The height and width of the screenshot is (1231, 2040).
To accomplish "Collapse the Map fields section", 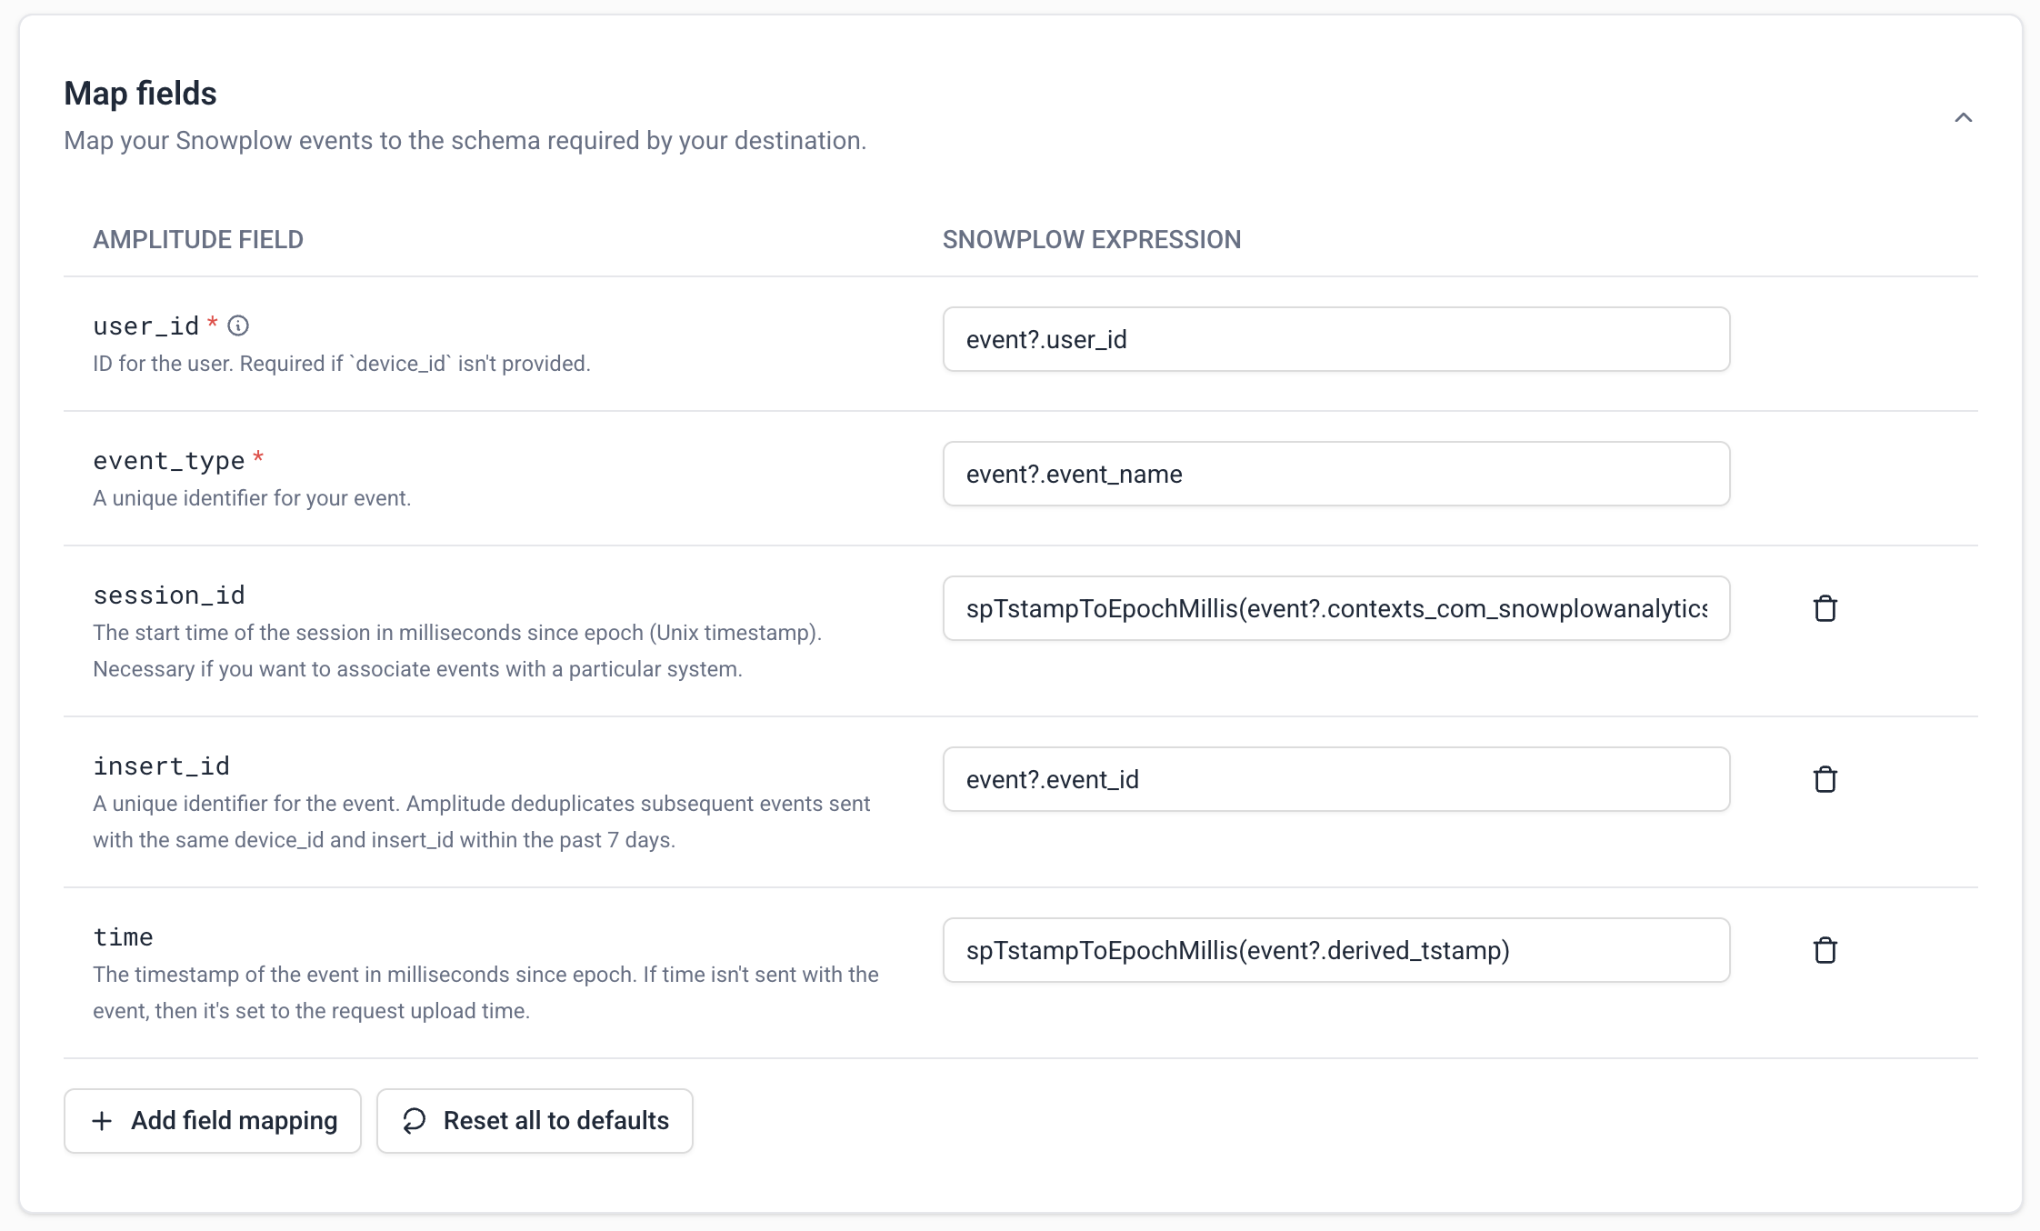I will [x=1964, y=117].
